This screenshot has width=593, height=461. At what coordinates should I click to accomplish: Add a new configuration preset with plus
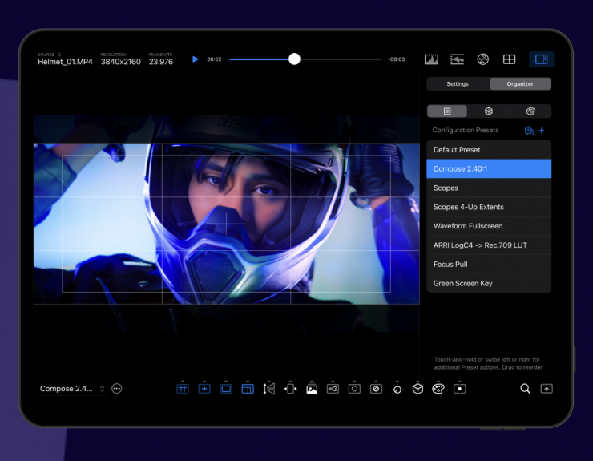[x=542, y=131]
